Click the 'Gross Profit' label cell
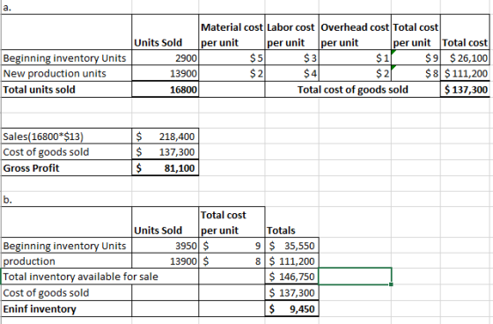This screenshot has height=324, width=493. pyautogui.click(x=66, y=167)
